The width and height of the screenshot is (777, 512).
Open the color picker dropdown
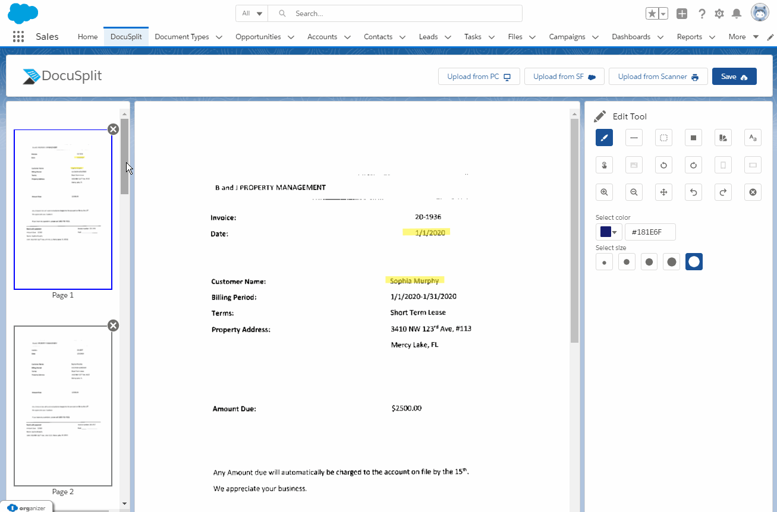614,232
